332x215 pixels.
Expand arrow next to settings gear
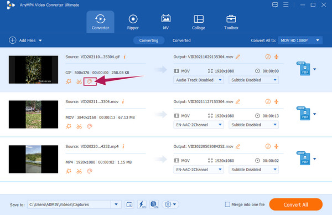pos(174,204)
